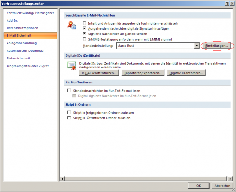The image size is (236, 192).
Task: Toggle Signierte Nachrichten als Klartext senden
Action: (84, 34)
